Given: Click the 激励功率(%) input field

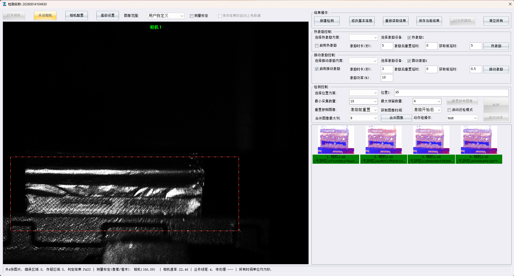Looking at the screenshot, I should click(387, 78).
